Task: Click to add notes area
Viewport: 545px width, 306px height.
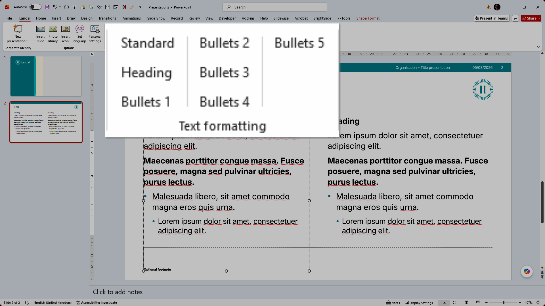Action: (118, 292)
